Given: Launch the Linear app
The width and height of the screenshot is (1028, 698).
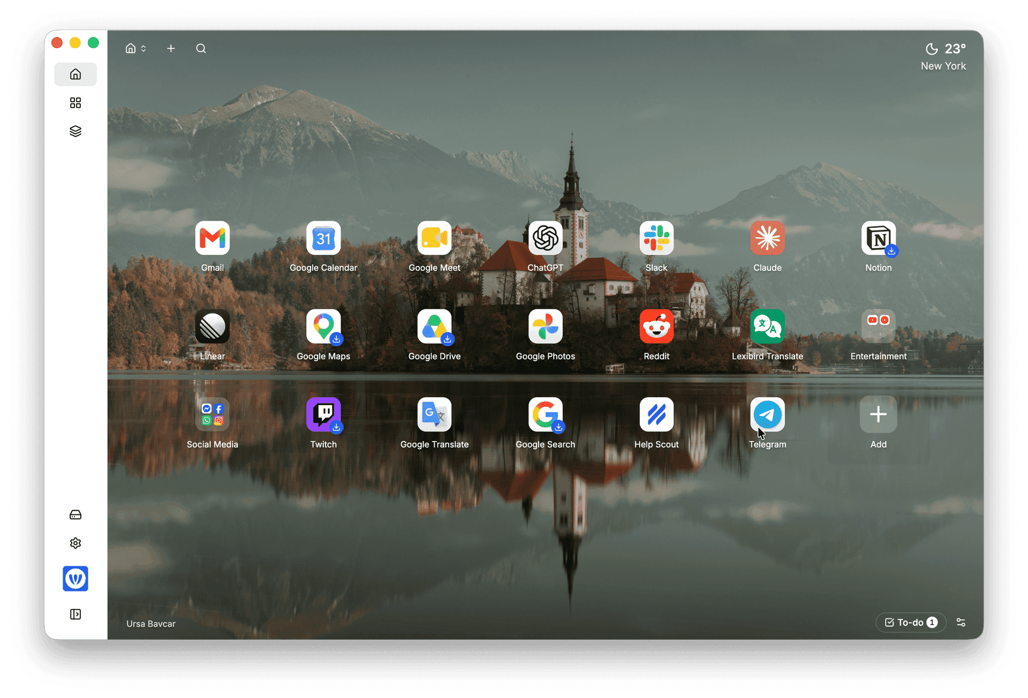Looking at the screenshot, I should (212, 327).
